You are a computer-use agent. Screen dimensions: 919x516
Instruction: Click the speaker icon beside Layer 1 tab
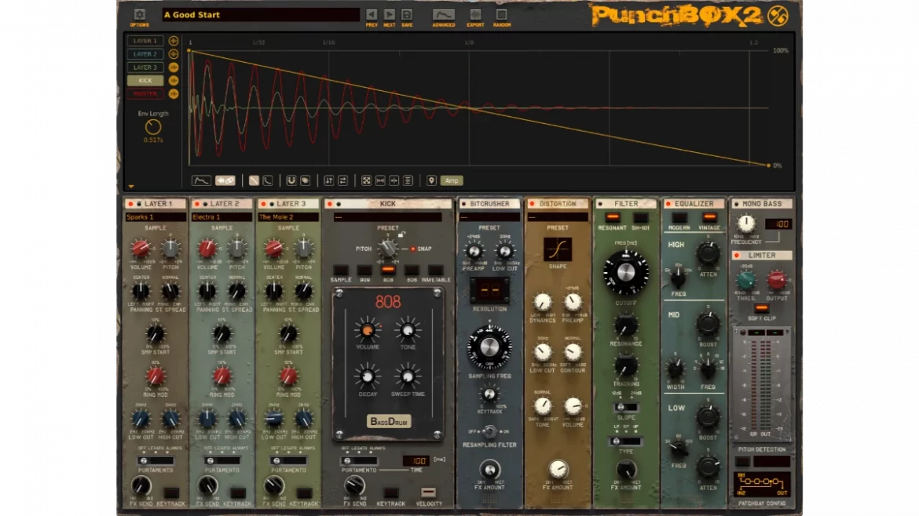[174, 41]
